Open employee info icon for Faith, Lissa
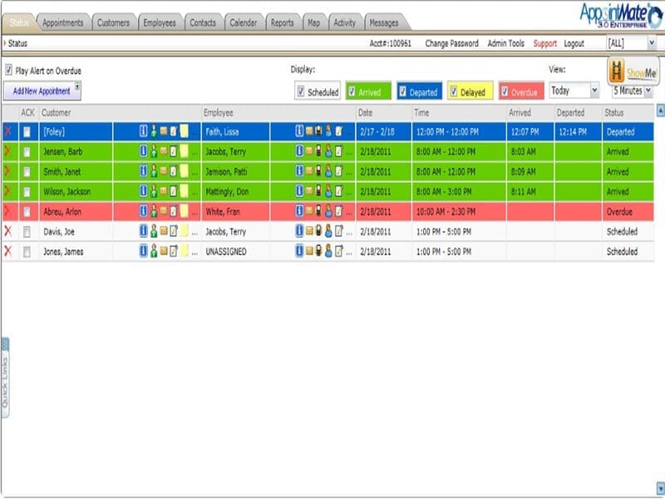This screenshot has width=665, height=499. tap(299, 131)
